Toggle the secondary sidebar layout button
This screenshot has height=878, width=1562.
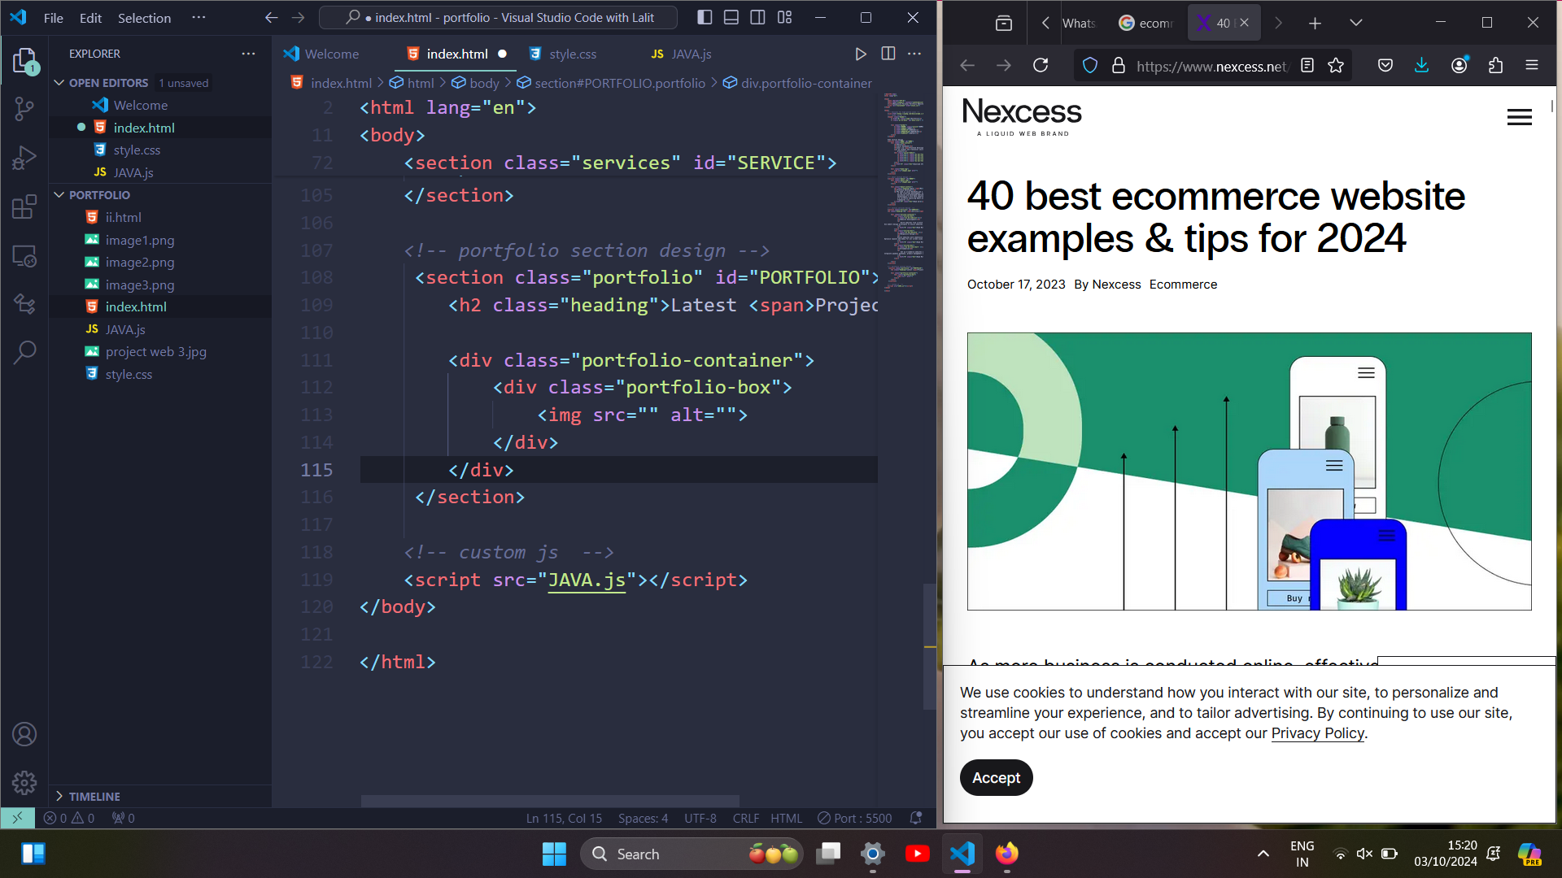(757, 17)
